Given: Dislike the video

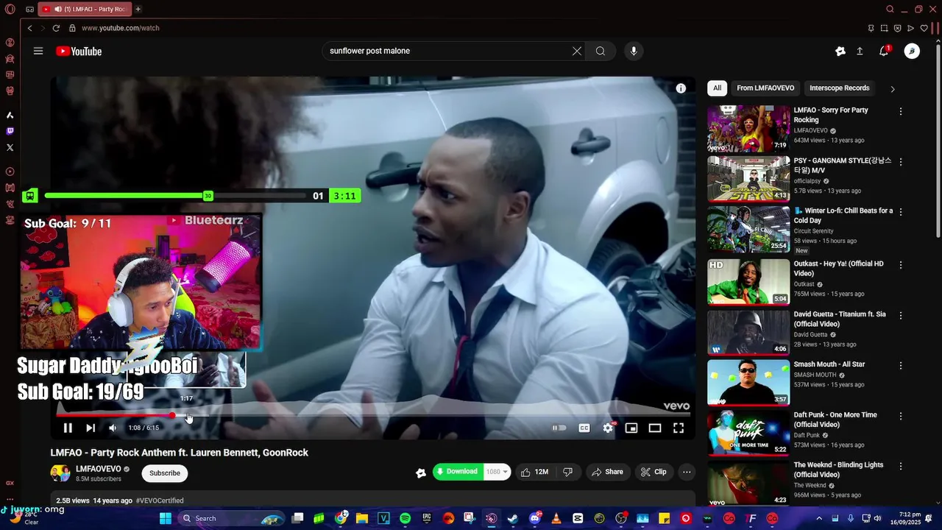Looking at the screenshot, I should [x=568, y=472].
